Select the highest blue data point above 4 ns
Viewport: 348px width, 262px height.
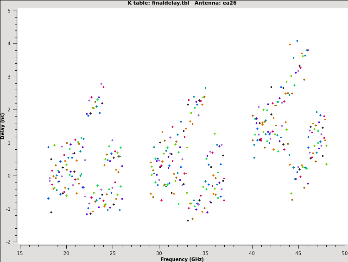(x=297, y=41)
